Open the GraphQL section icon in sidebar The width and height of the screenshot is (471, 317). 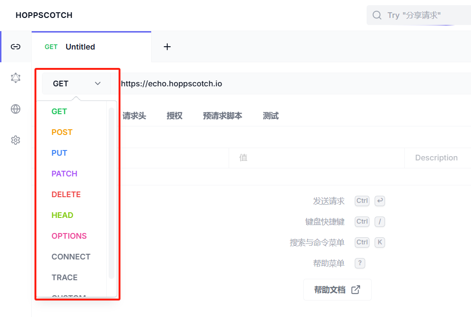(16, 78)
